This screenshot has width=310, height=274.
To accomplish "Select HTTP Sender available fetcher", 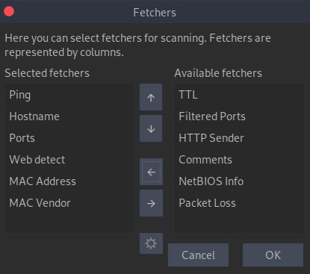I will tap(239, 138).
